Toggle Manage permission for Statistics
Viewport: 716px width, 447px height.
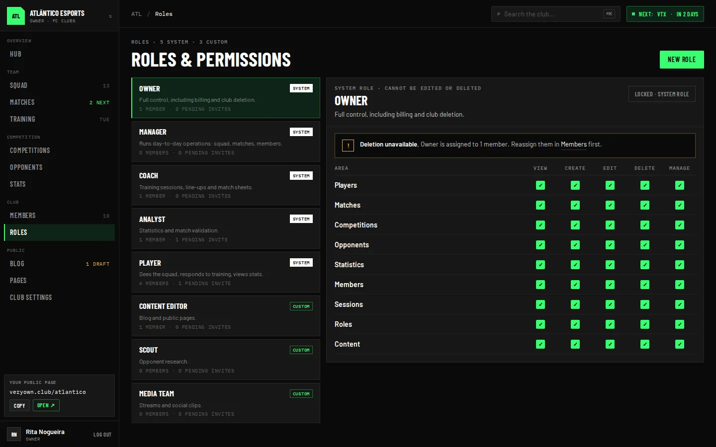pos(680,265)
